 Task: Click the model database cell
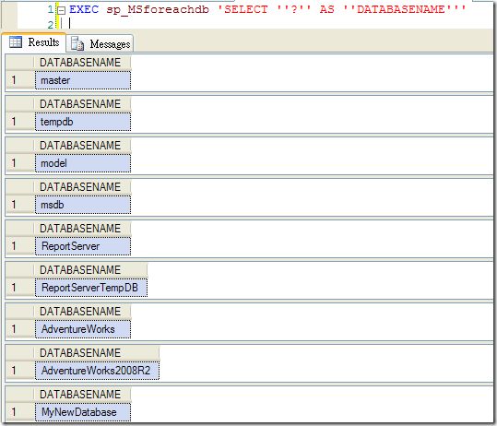(83, 163)
